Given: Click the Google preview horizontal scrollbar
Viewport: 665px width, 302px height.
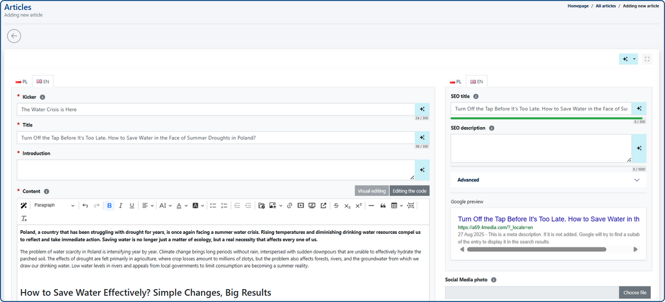Looking at the screenshot, I should [x=536, y=249].
